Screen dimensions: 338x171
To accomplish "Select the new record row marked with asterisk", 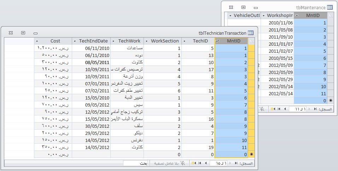I will click(x=251, y=155).
